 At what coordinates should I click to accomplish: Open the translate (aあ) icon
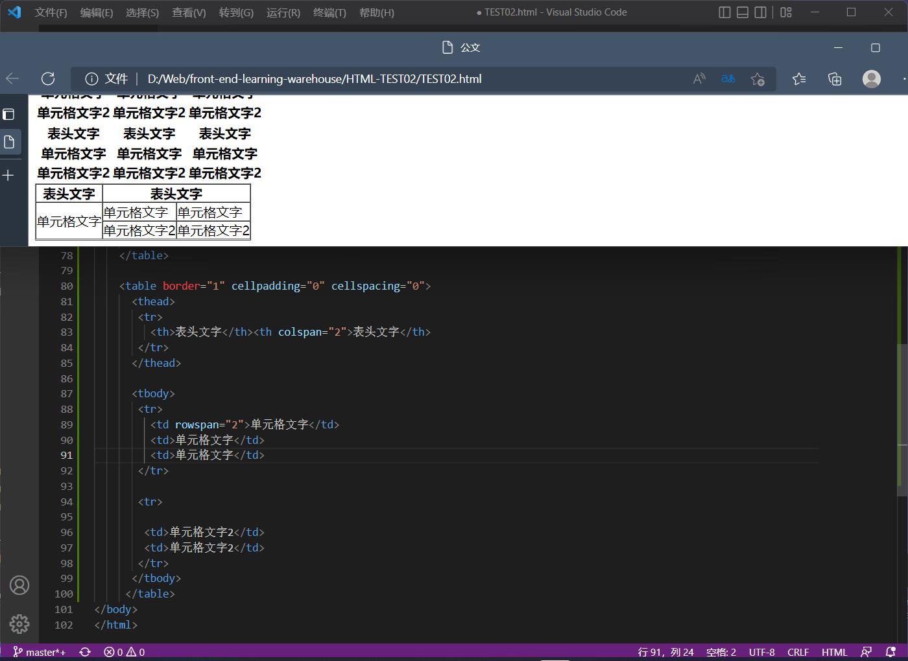728,78
